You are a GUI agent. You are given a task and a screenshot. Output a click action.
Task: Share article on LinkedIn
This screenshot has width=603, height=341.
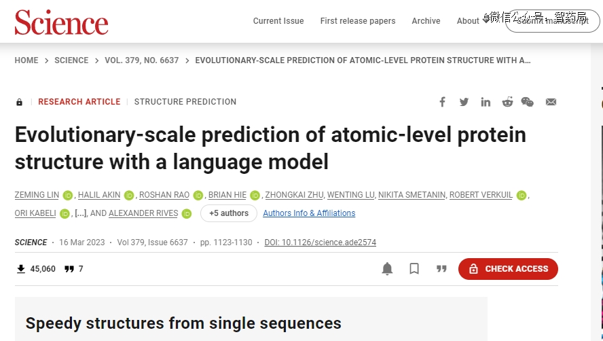click(486, 102)
